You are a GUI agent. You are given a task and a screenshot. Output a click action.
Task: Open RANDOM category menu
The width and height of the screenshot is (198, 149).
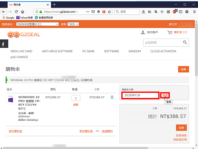[x=135, y=51]
